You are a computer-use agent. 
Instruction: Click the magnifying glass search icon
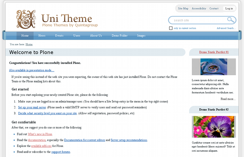[x=231, y=20]
